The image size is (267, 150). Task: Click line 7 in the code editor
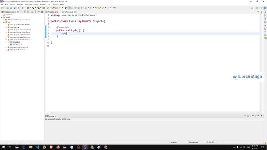(x=155, y=33)
